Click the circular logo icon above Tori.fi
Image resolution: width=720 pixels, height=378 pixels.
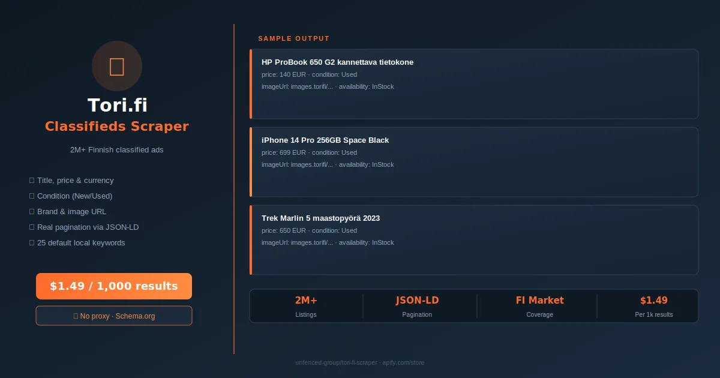(x=117, y=66)
